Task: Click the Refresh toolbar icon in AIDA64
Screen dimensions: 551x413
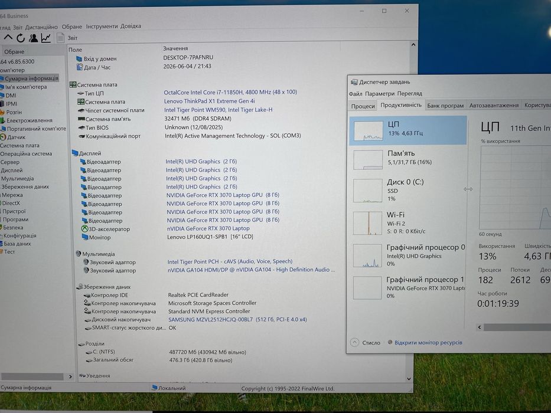Action: pyautogui.click(x=21, y=38)
